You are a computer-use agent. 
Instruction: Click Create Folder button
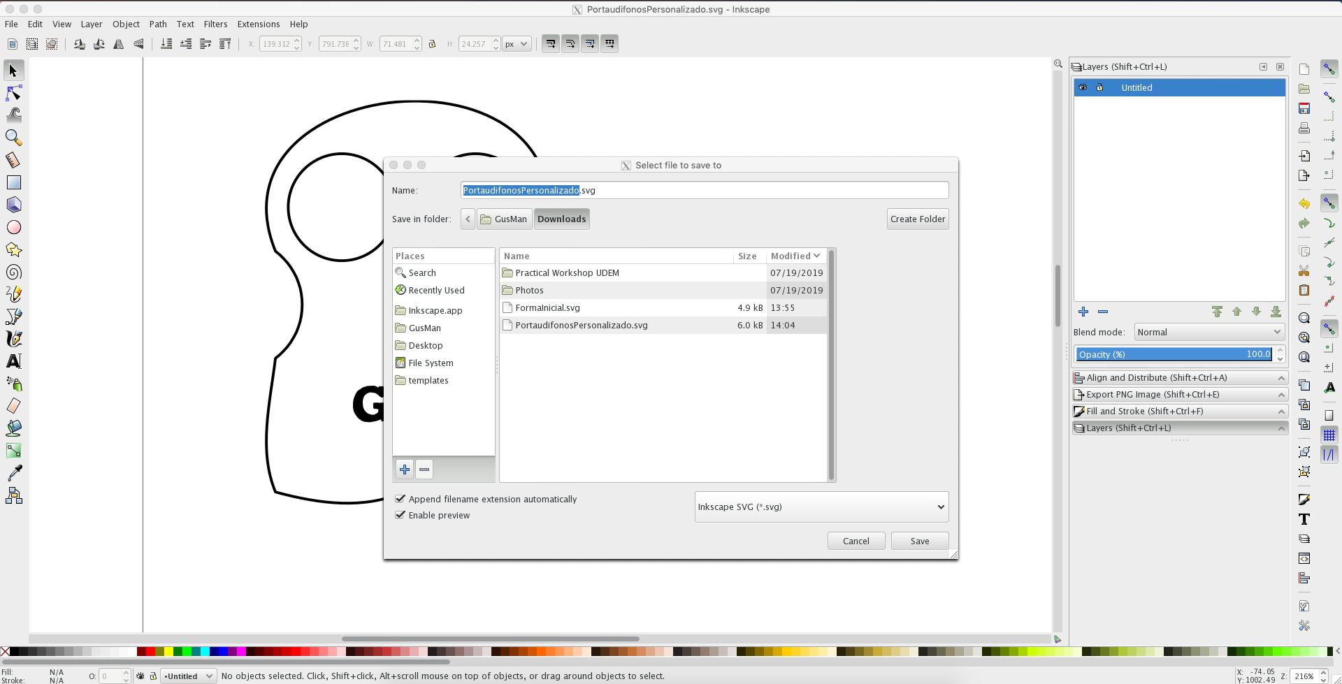(x=918, y=219)
